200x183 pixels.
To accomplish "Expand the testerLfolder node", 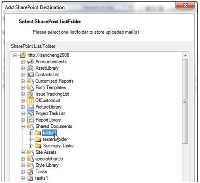I will pyautogui.click(x=30, y=139).
